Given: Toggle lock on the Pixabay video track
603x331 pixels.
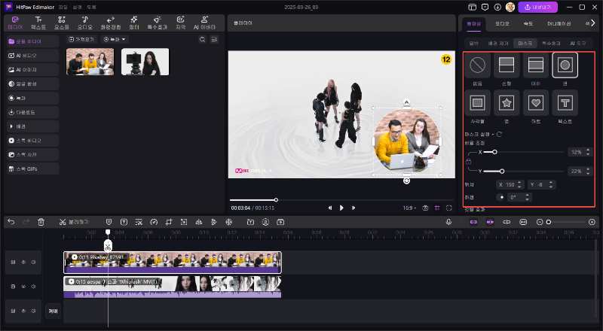Looking at the screenshot, I should point(13,262).
